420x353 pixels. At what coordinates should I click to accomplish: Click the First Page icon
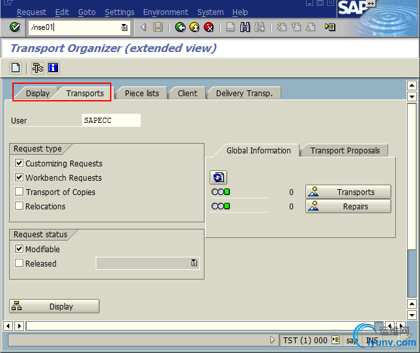coord(281,27)
